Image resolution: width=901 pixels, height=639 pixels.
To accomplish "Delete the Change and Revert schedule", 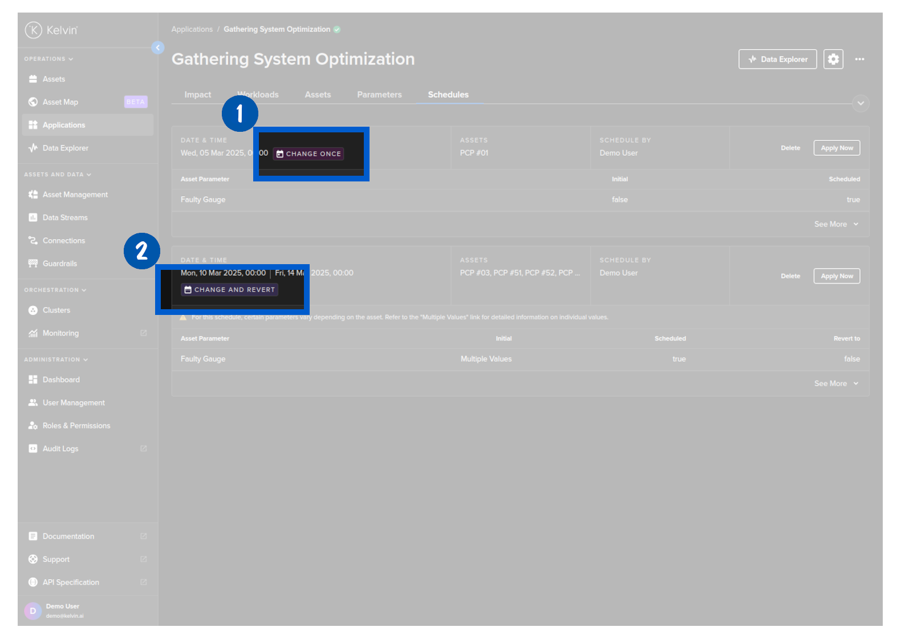I will pos(790,276).
